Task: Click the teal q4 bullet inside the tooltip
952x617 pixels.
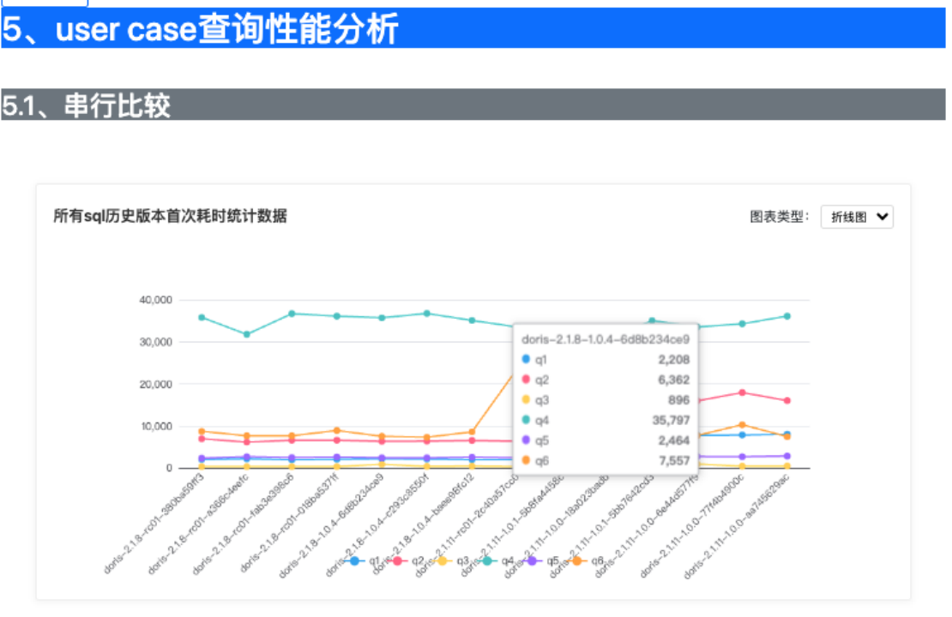Action: pyautogui.click(x=525, y=420)
